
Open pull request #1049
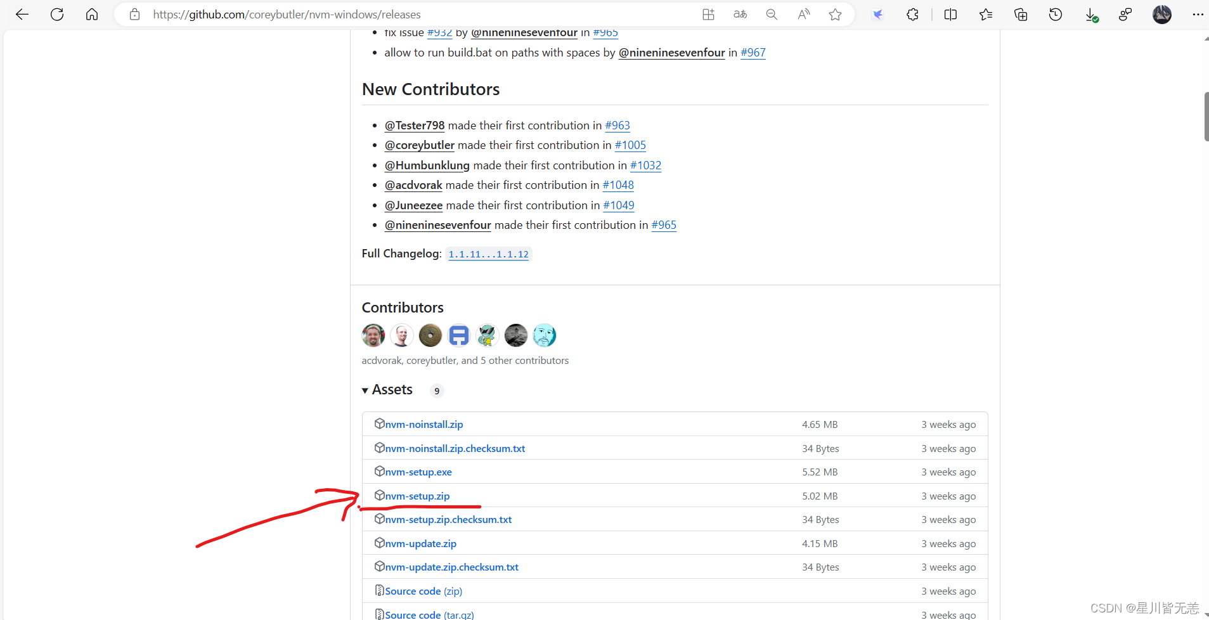point(619,205)
